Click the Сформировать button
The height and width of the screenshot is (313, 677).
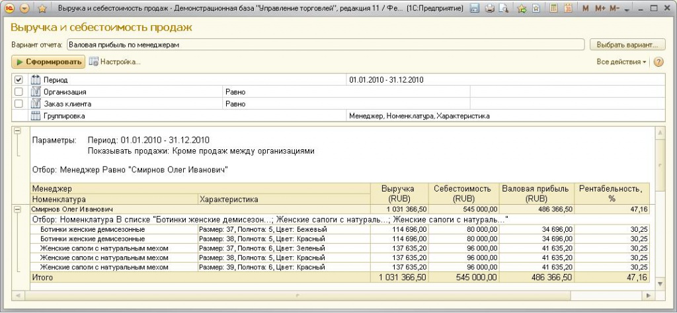tap(48, 62)
